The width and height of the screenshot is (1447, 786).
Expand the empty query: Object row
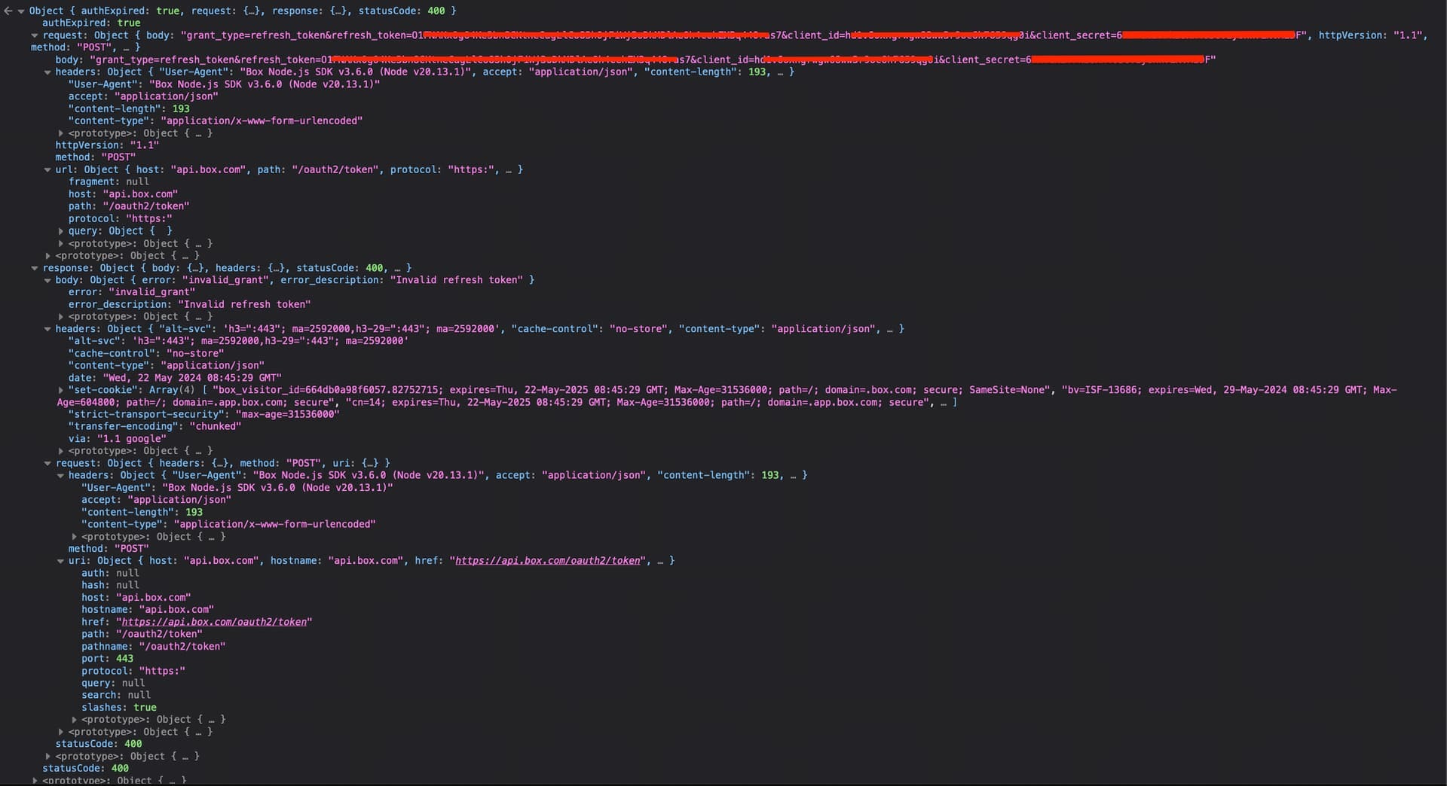[61, 231]
